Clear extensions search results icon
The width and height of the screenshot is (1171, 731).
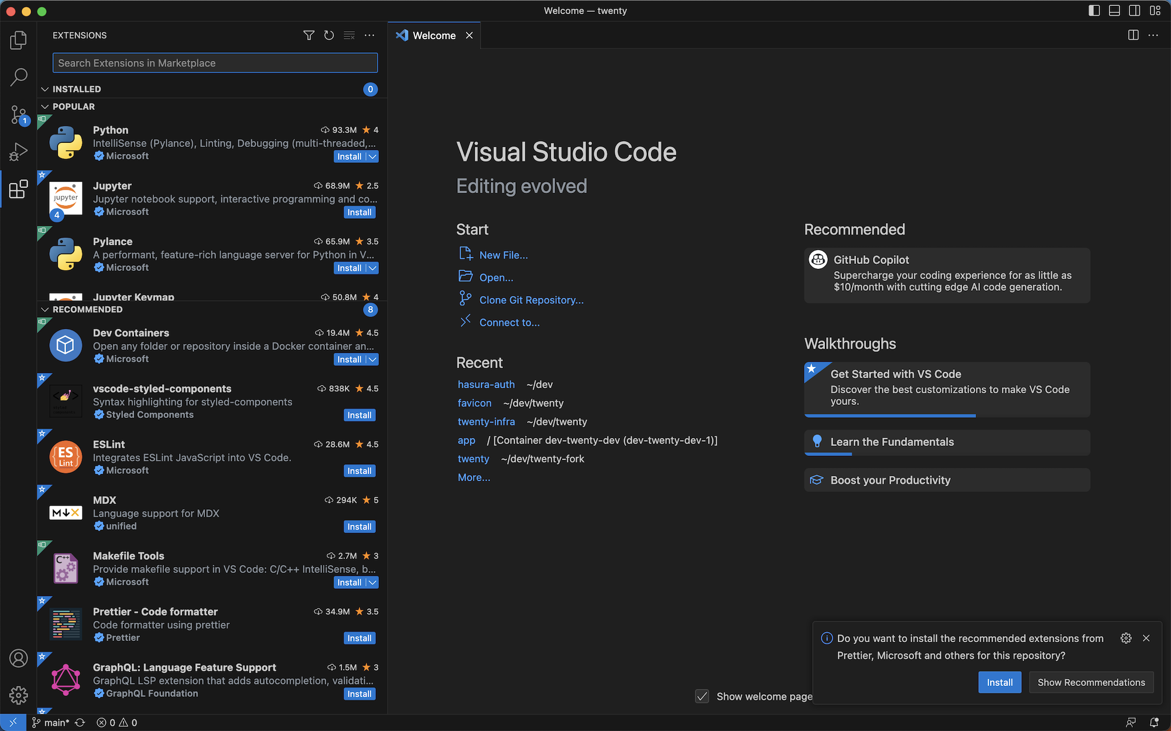click(349, 35)
